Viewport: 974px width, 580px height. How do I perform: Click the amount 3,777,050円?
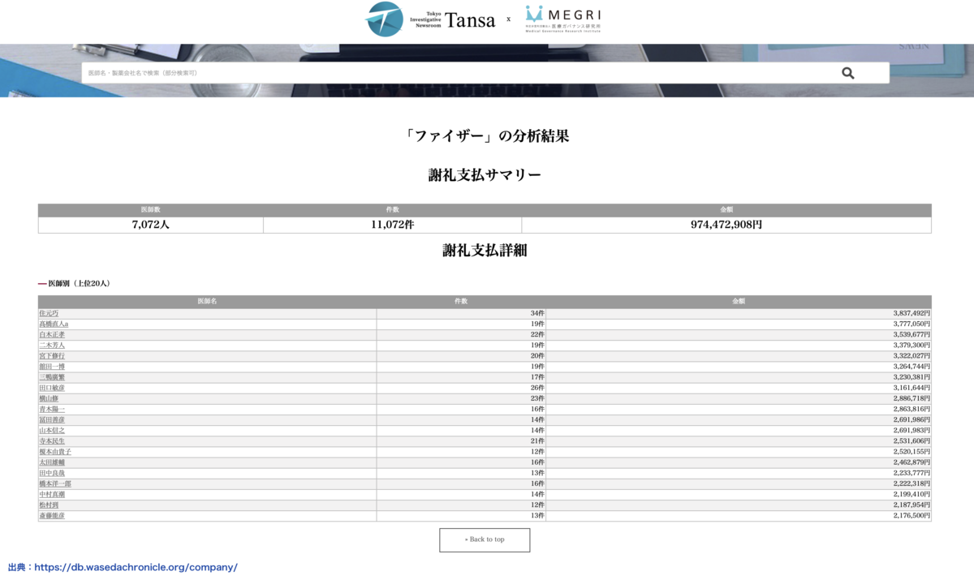[912, 324]
